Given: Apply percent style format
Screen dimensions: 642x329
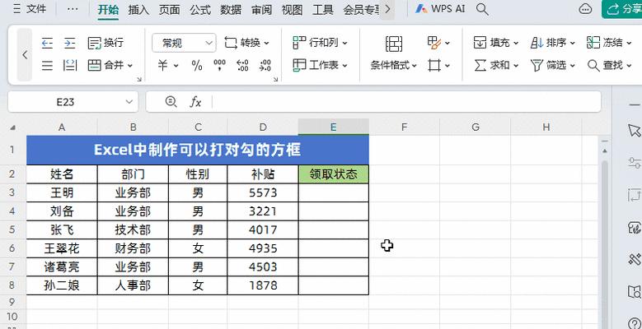Looking at the screenshot, I should click(x=197, y=66).
